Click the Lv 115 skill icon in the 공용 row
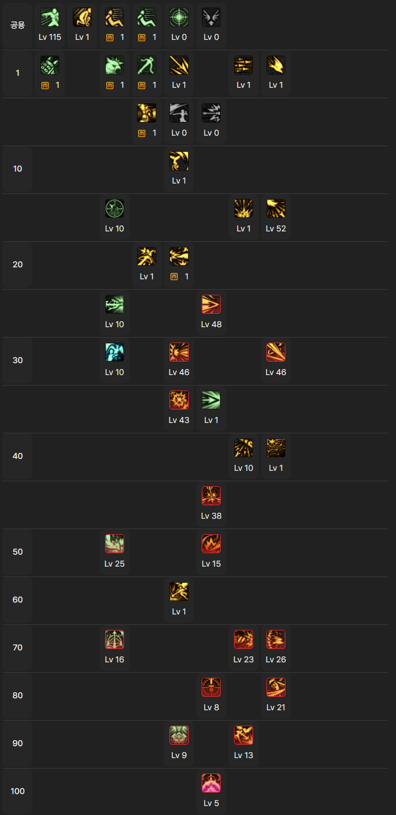The height and width of the screenshot is (815, 396). point(50,17)
